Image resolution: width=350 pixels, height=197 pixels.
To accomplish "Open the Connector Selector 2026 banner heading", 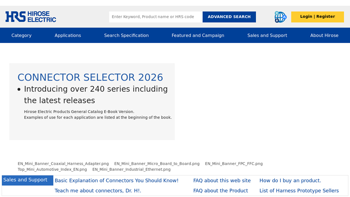I will [x=90, y=77].
